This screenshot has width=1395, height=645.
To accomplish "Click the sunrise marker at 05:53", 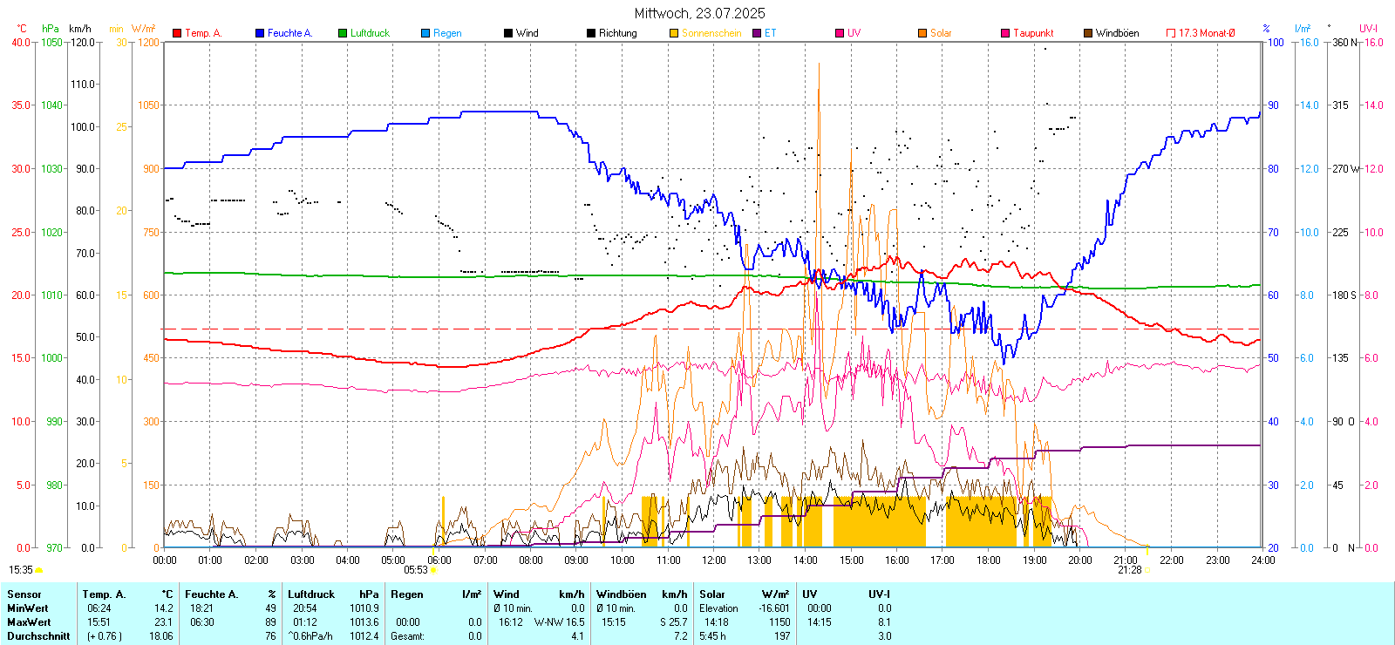I will [433, 570].
